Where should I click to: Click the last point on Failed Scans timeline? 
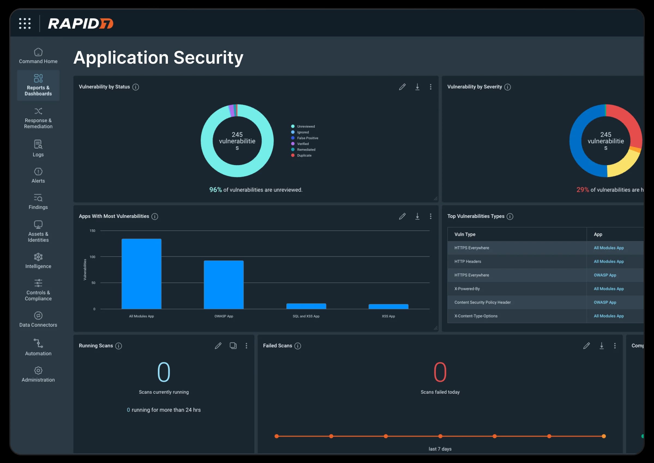click(604, 437)
